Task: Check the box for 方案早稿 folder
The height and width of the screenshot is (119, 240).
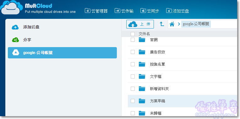Action: tap(133, 101)
